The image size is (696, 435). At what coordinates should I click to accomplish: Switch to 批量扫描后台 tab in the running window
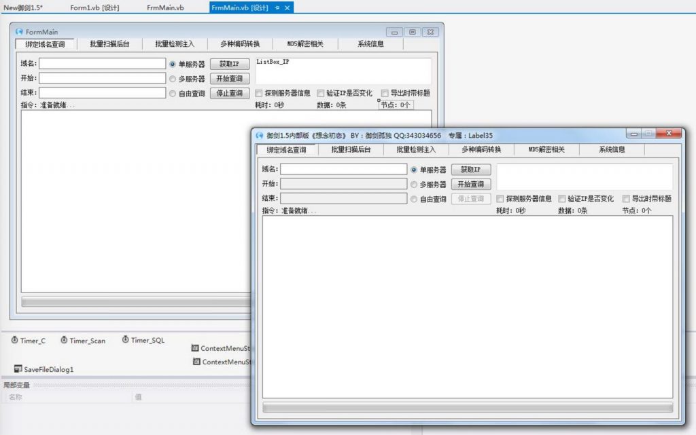tap(351, 150)
